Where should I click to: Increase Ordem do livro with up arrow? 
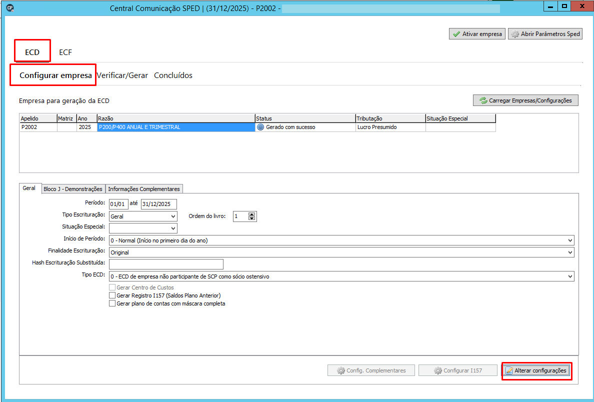pyautogui.click(x=252, y=214)
